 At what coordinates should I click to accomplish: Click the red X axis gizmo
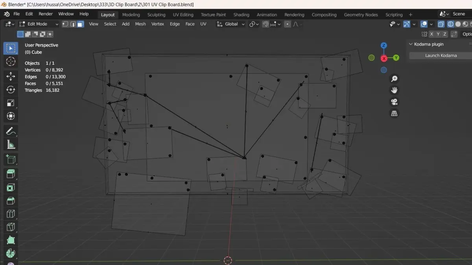(384, 58)
